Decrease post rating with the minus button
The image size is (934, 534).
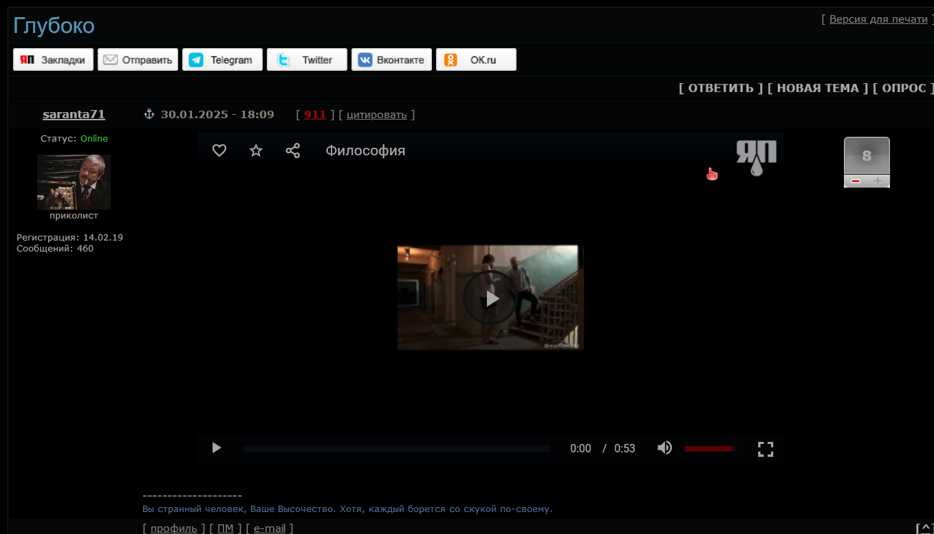[856, 181]
